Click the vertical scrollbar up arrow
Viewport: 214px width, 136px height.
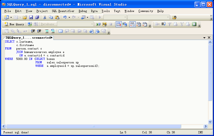[210, 42]
